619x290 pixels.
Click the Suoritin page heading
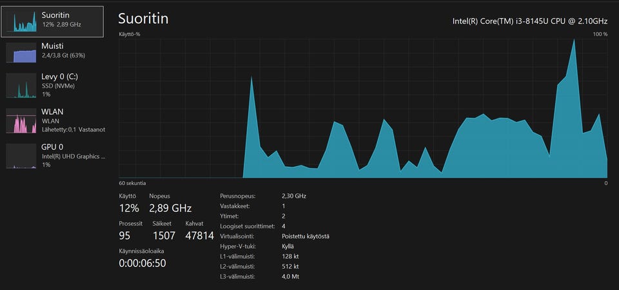[x=144, y=19]
